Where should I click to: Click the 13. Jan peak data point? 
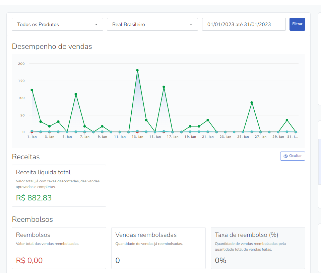pos(137,70)
